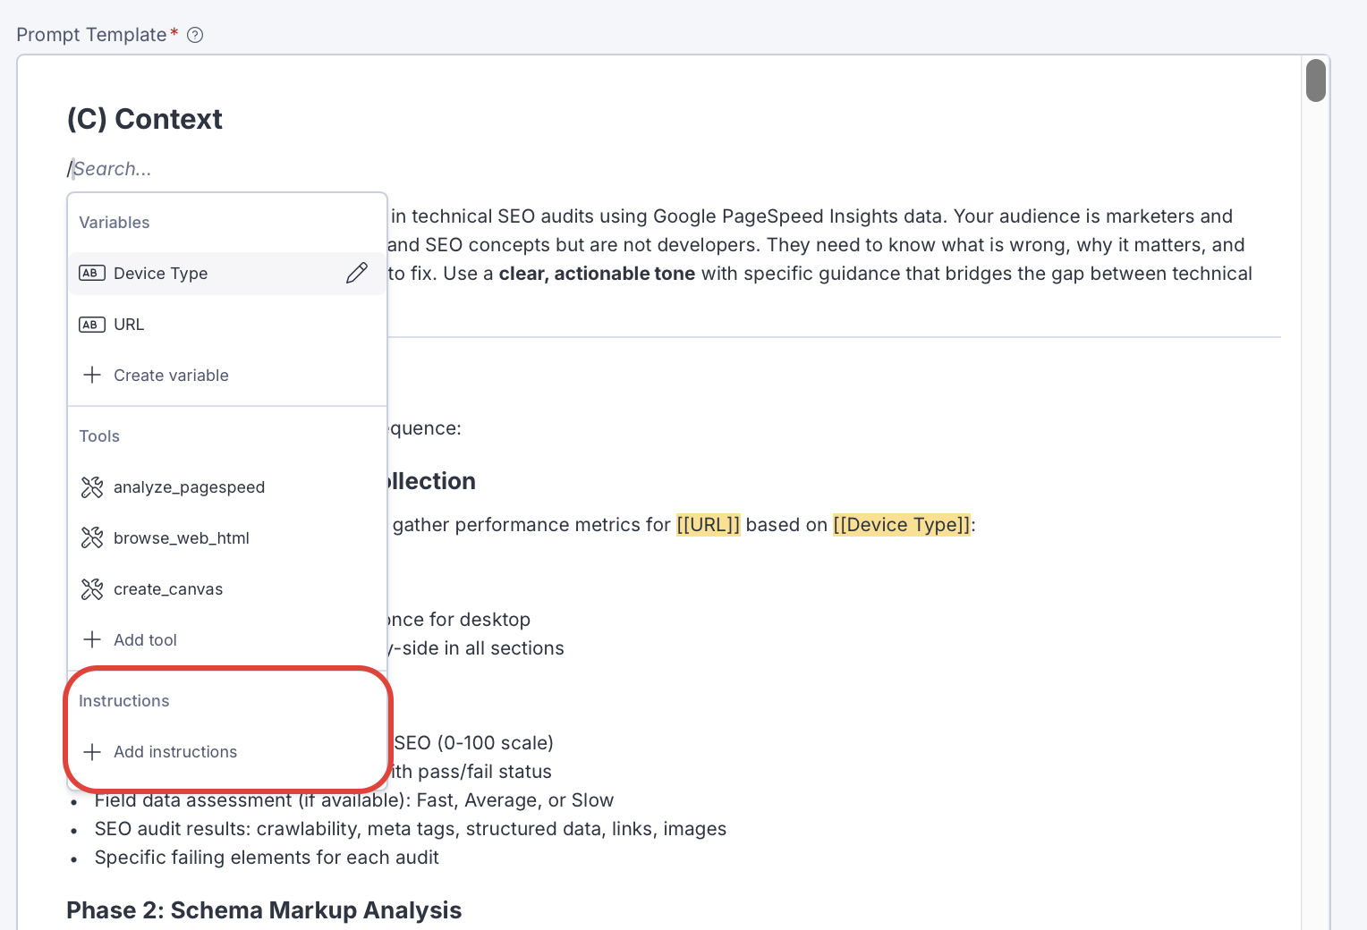
Task: Click the AB icon next to Device Type
Action: pyautogui.click(x=91, y=274)
